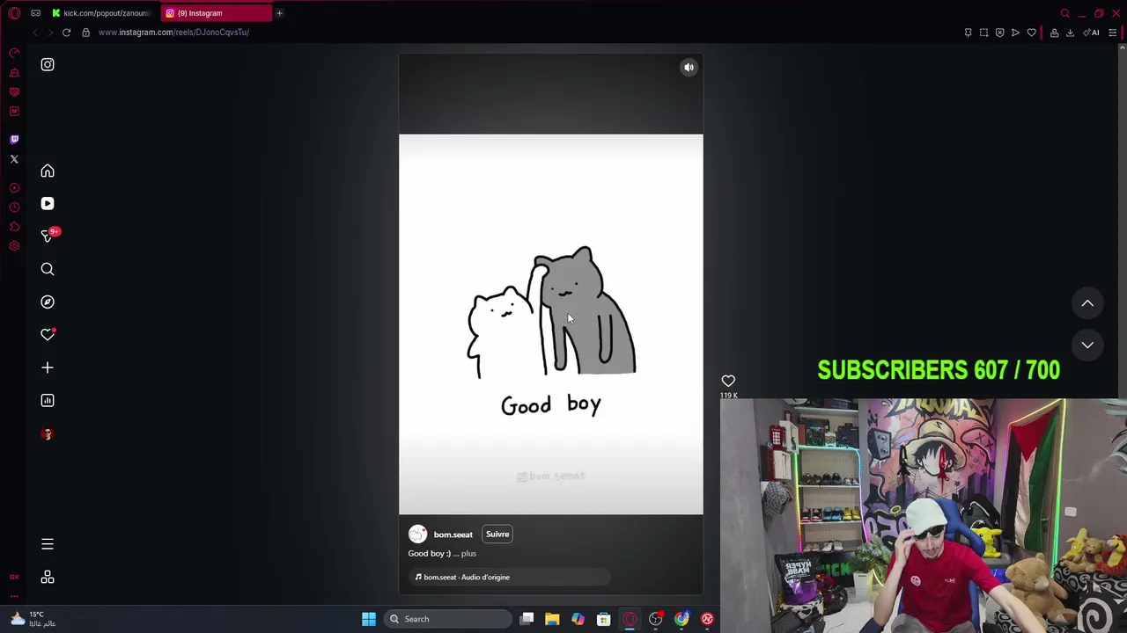Open History clock in Opera sidebar
This screenshot has width=1127, height=633.
tap(14, 207)
